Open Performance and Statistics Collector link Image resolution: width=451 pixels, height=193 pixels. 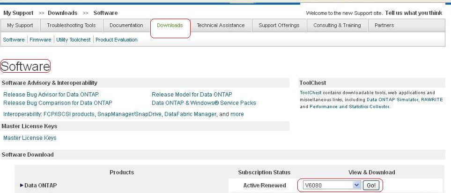[349, 106]
